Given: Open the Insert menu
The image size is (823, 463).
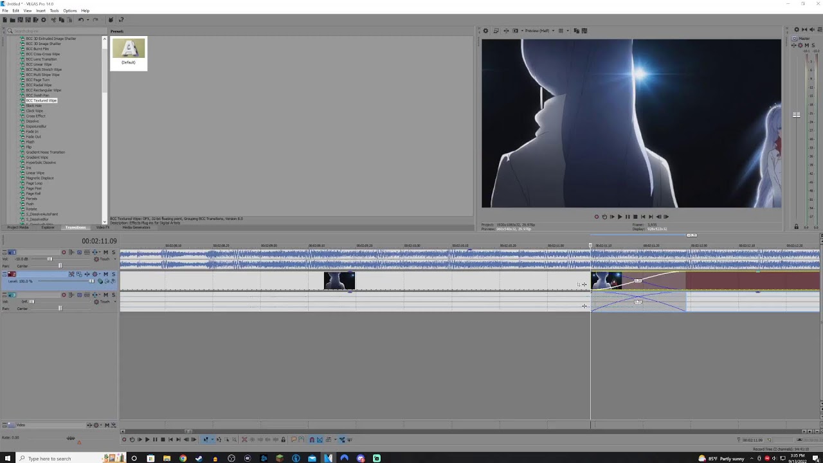Looking at the screenshot, I should (41, 10).
